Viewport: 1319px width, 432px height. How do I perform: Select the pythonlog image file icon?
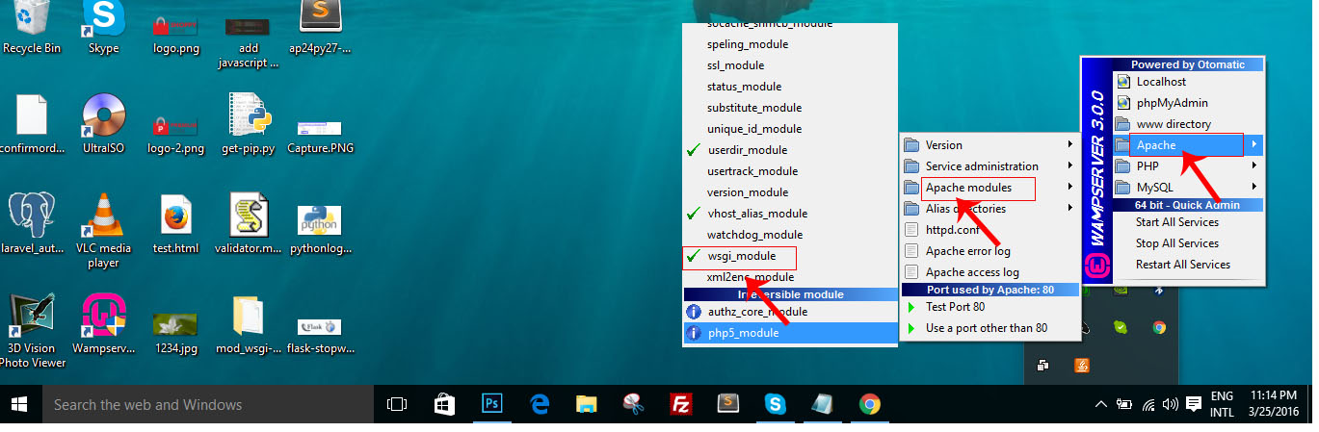coord(320,229)
